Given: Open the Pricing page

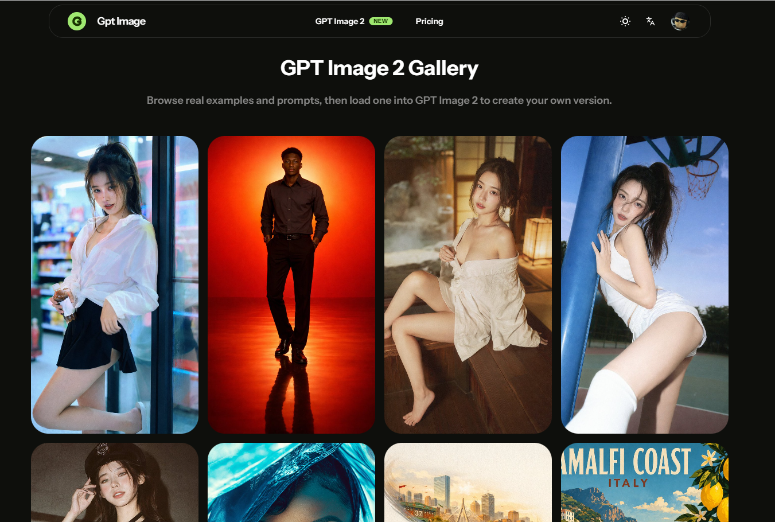Looking at the screenshot, I should (429, 21).
